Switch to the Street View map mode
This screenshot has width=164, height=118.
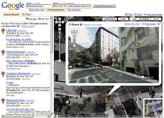coord(110,19)
